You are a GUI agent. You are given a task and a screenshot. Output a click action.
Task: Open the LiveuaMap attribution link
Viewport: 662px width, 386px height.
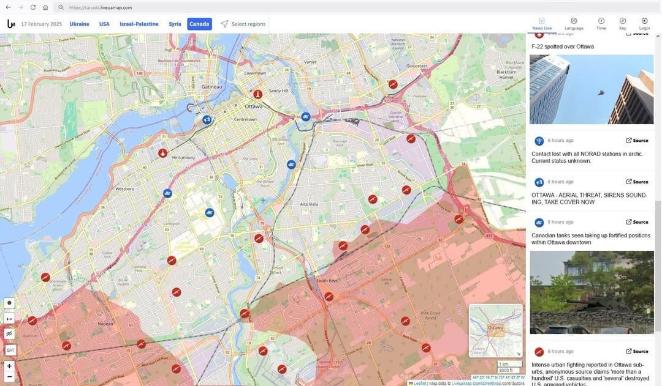point(461,384)
